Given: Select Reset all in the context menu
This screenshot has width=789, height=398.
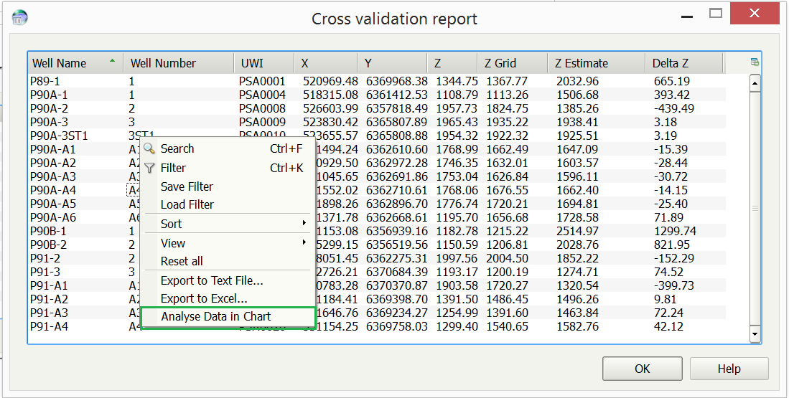Looking at the screenshot, I should (182, 261).
